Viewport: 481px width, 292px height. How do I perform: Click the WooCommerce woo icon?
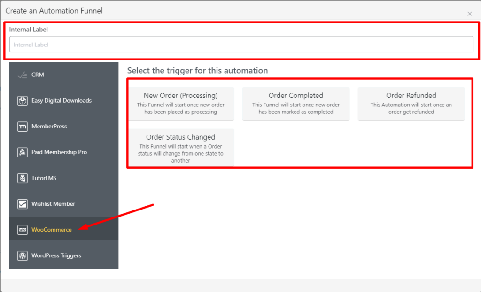[x=23, y=230]
